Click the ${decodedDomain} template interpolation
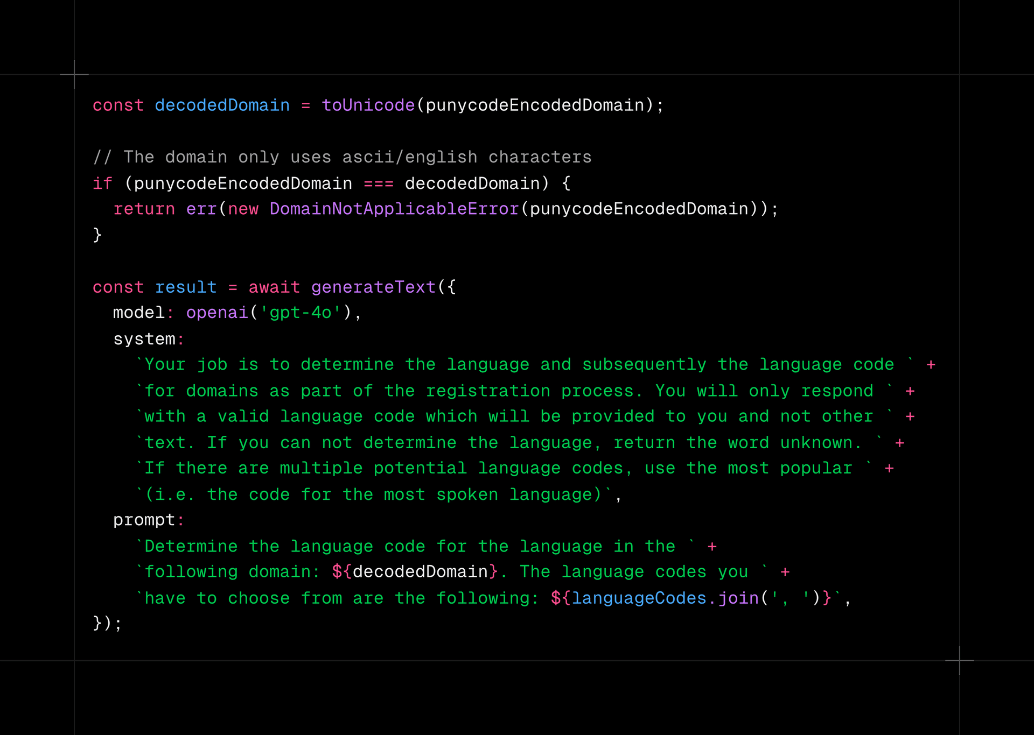This screenshot has width=1034, height=735. pyautogui.click(x=415, y=571)
